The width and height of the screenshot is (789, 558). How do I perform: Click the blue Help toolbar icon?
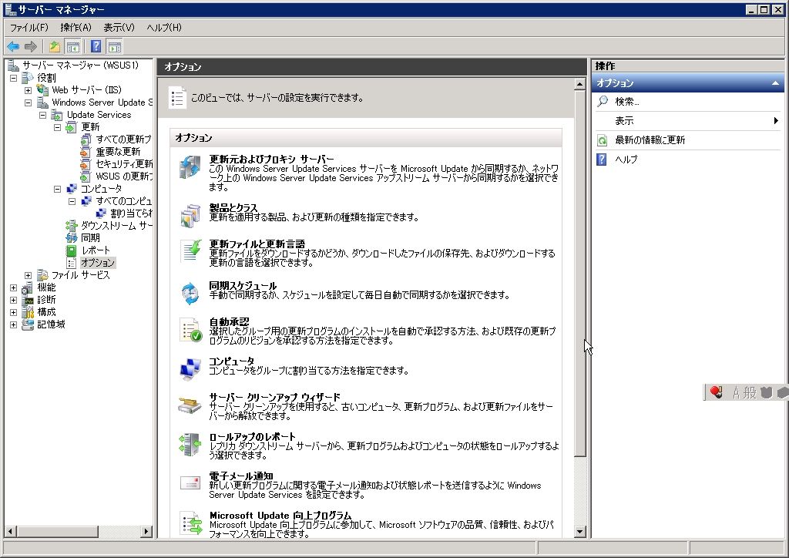pos(96,47)
